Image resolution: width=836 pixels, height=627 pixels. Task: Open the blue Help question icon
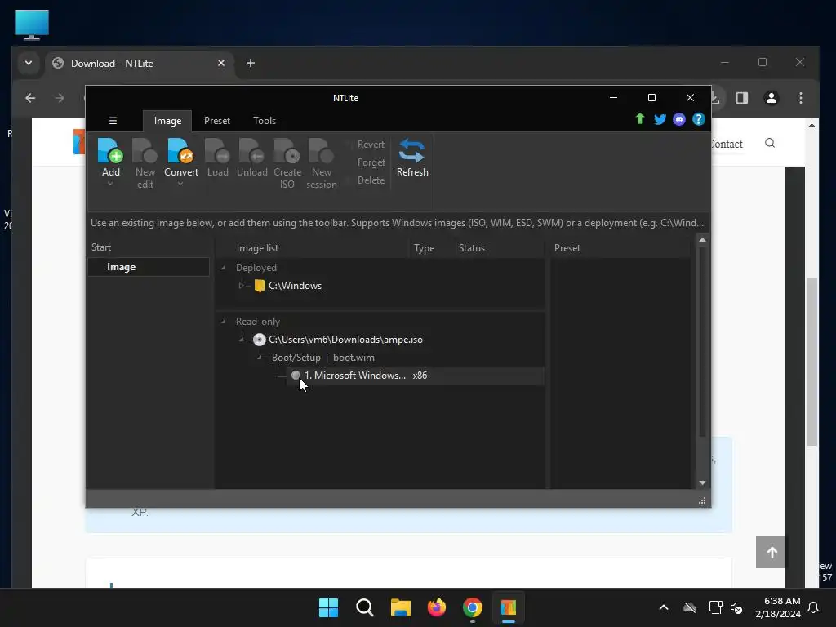tap(699, 119)
